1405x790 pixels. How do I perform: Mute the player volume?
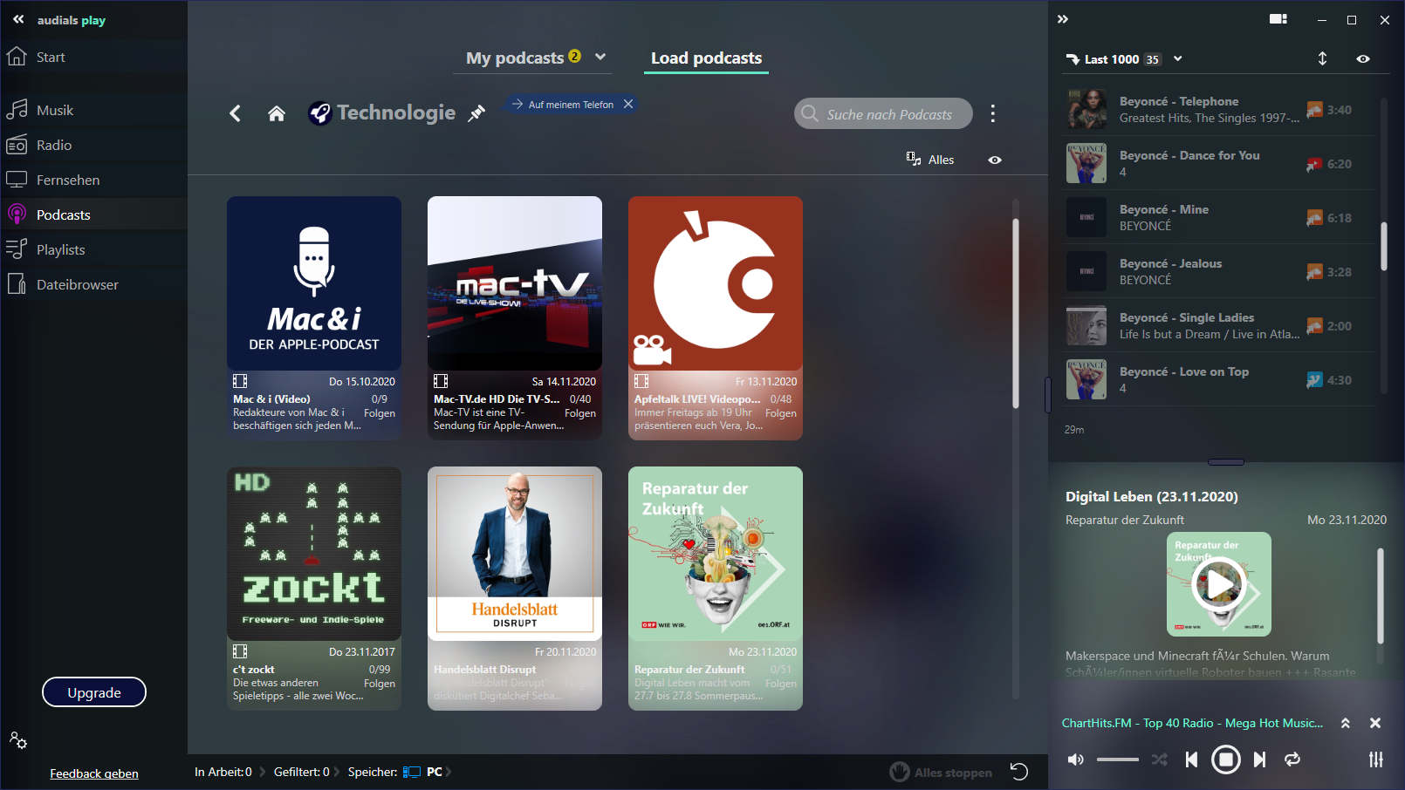pos(1076,759)
